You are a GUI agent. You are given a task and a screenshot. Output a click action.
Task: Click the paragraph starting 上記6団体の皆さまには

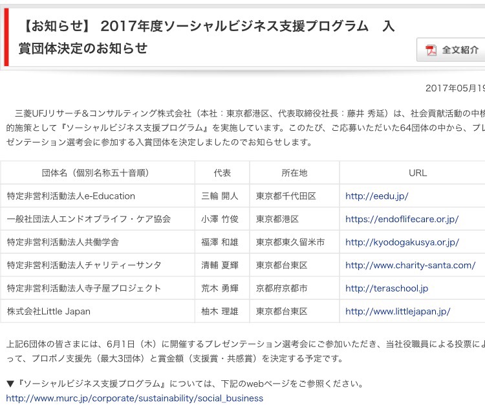246,351
